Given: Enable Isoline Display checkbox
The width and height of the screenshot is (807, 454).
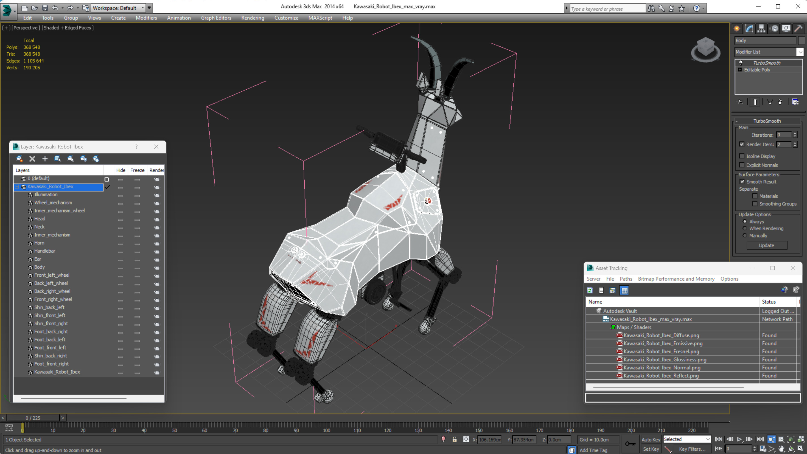Looking at the screenshot, I should point(742,156).
